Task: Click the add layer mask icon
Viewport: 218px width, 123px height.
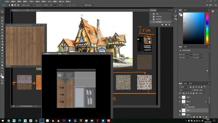Action: (x=194, y=117)
